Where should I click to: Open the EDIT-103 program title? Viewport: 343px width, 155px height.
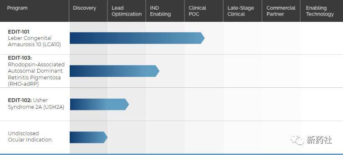pos(20,58)
